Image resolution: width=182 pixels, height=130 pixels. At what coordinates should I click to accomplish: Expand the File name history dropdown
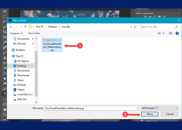[137, 108]
